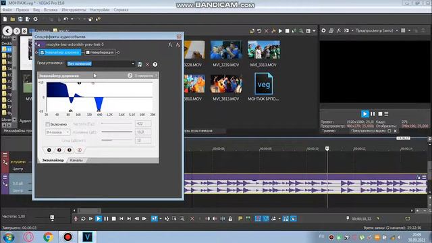
Task: Play in the video preview window
Action: (x=364, y=114)
